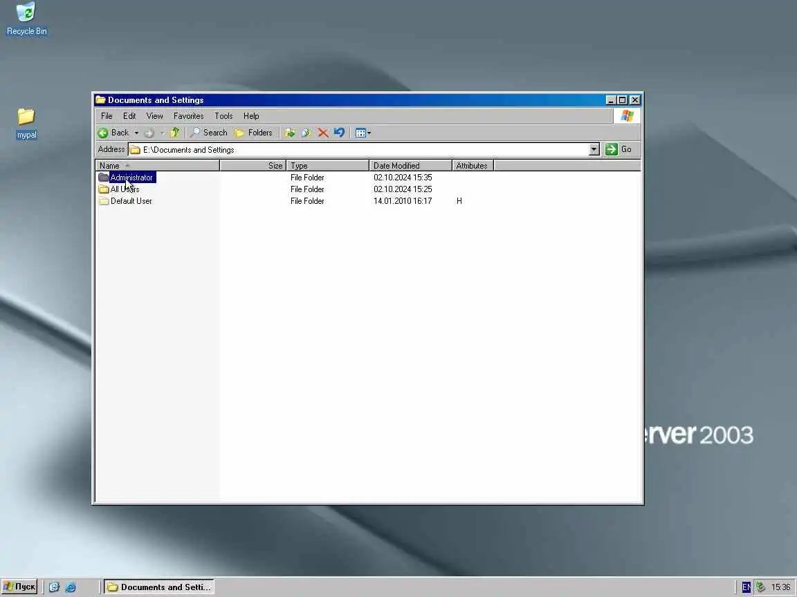This screenshot has height=597, width=797.
Task: Sort by the Attributes column header
Action: (x=473, y=166)
